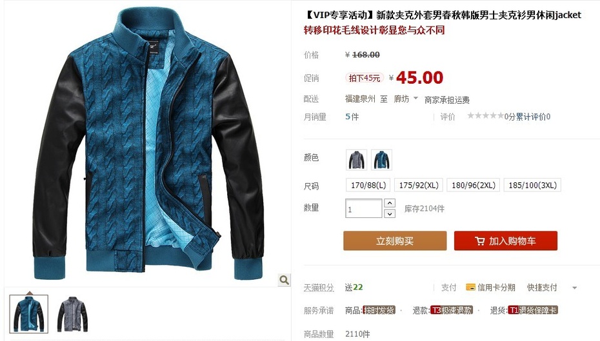The image size is (600, 341).
Task: Pick the gray jacket color swatch
Action: (x=357, y=160)
